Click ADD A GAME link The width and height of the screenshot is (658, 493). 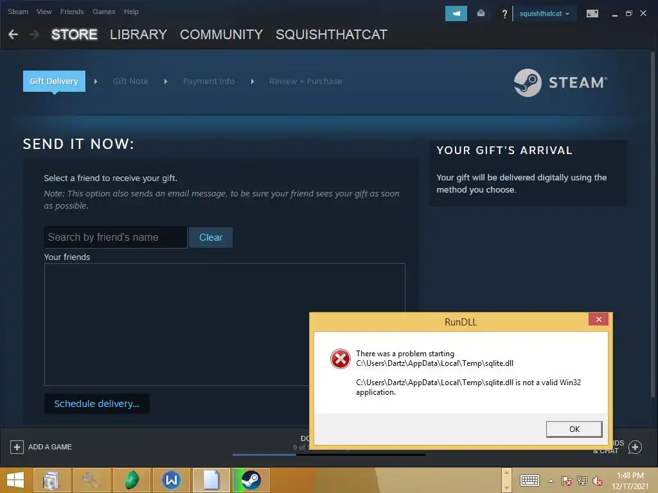50,447
